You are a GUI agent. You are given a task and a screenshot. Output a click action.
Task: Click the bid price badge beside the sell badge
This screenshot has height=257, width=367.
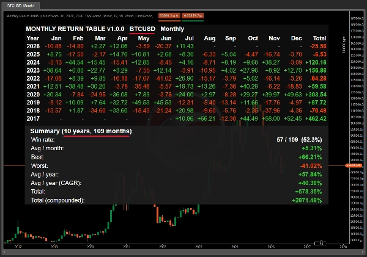(x=193, y=16)
